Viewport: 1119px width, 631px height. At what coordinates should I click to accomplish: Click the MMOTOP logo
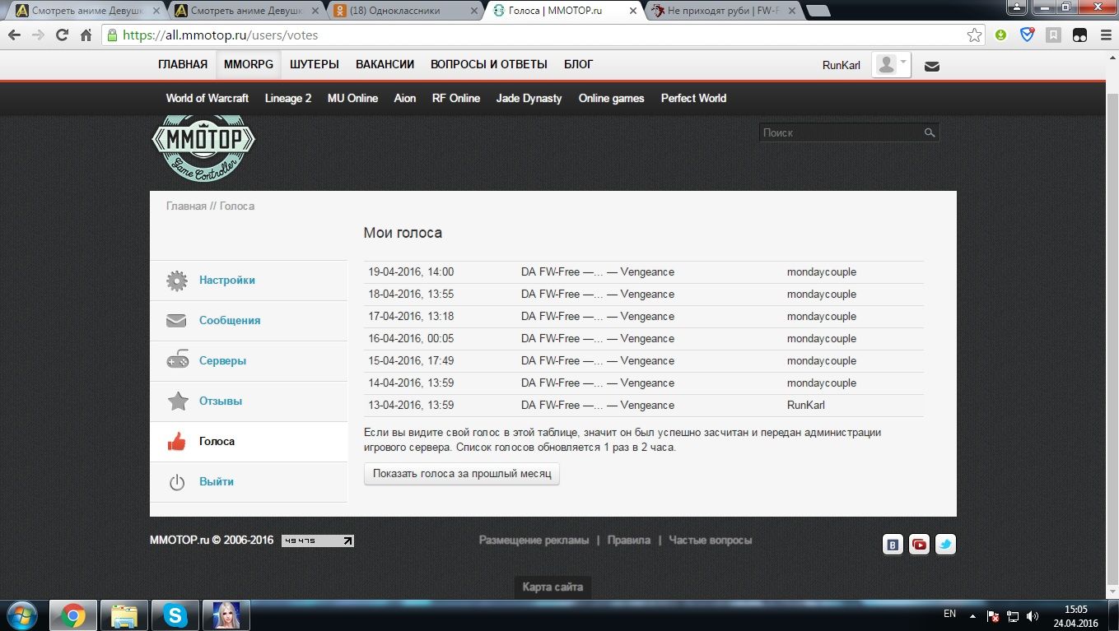pos(203,147)
